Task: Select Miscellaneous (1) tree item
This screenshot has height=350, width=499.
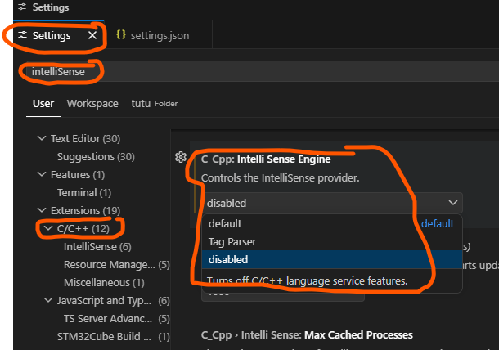Action: (x=104, y=283)
